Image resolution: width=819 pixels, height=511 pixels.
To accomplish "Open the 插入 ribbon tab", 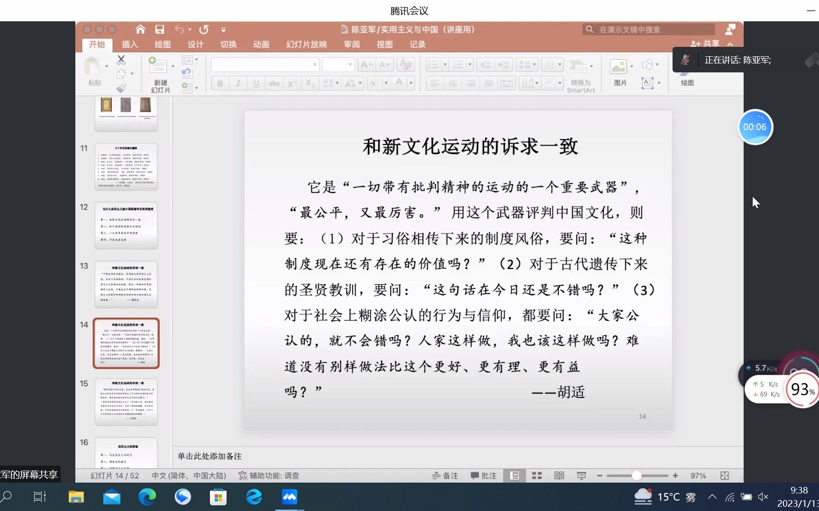I will coord(130,44).
